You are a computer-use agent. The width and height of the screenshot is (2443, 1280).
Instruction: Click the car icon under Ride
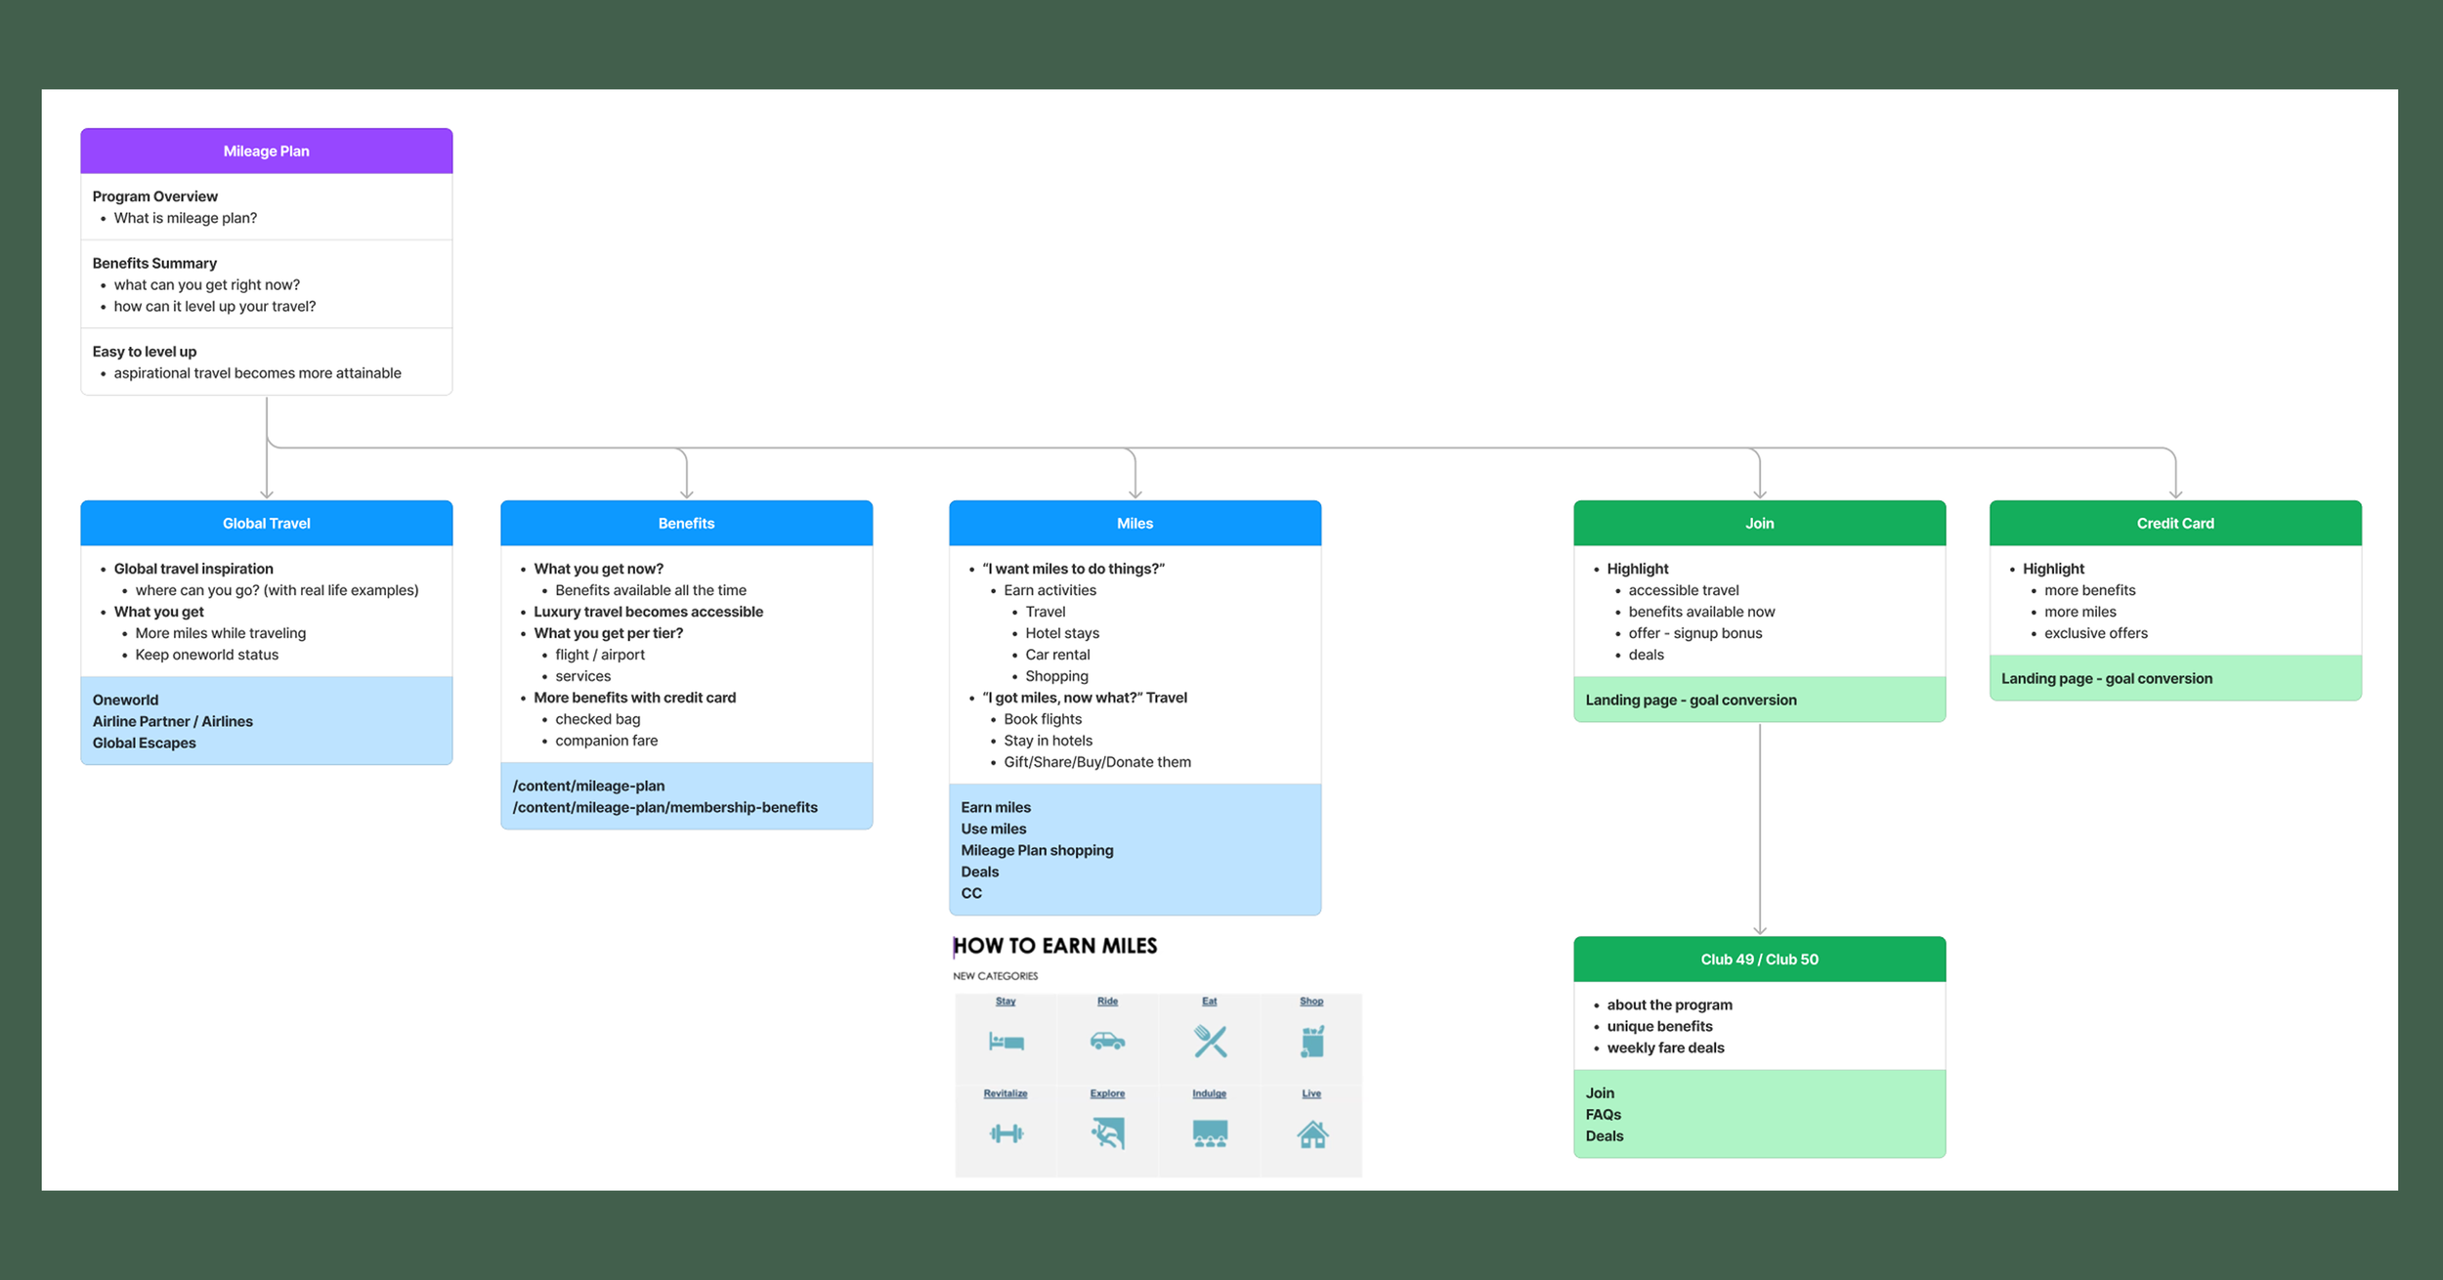[x=1107, y=1042]
